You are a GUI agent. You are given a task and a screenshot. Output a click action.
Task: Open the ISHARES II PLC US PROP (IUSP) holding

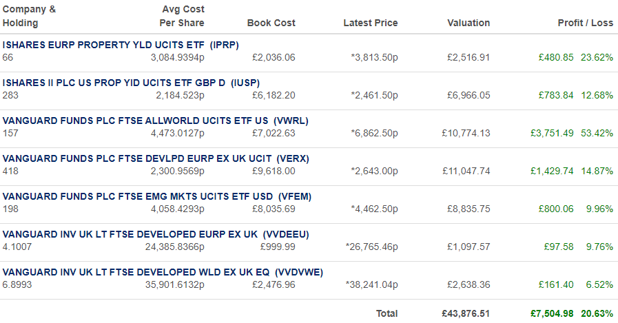coord(131,83)
